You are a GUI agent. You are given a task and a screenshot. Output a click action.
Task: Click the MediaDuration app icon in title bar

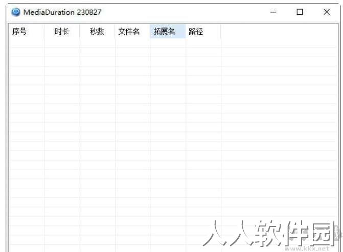[15, 12]
